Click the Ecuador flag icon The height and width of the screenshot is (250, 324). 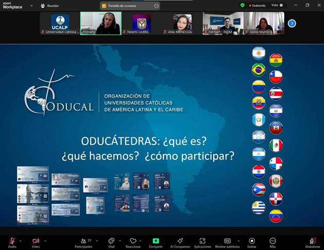point(259,103)
